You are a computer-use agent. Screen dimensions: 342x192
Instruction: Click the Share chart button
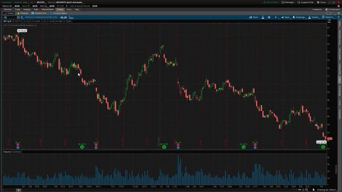(254, 17)
